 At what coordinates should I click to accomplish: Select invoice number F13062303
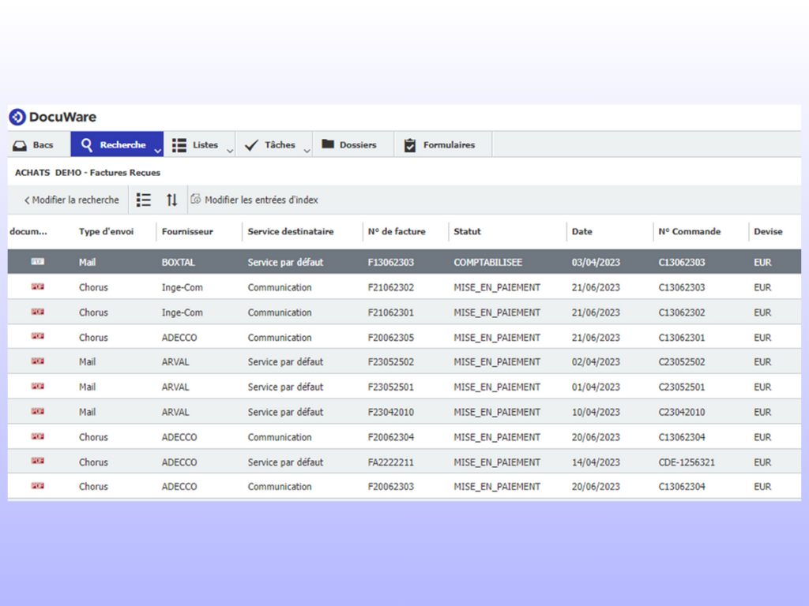[x=390, y=262]
